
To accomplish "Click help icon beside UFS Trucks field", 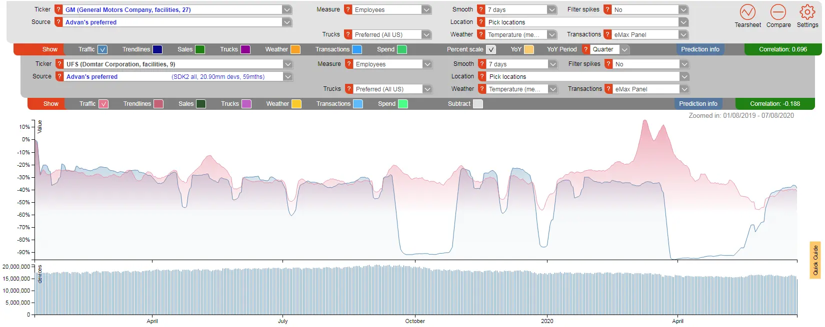I will pos(349,89).
